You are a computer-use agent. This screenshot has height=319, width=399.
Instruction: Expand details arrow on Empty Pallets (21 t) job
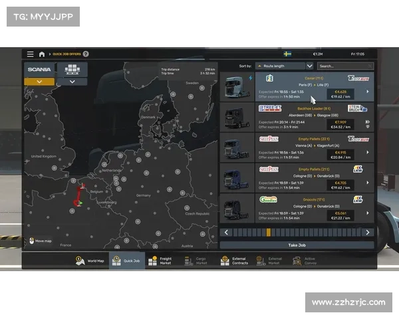click(368, 182)
